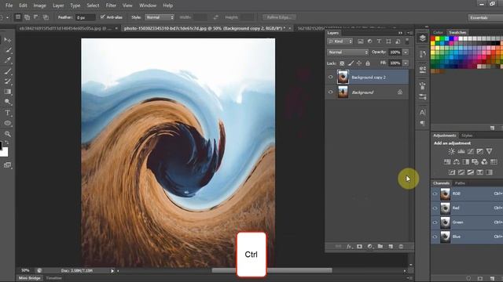Toggle visibility of Red channel
The image size is (503, 282).
pos(435,208)
